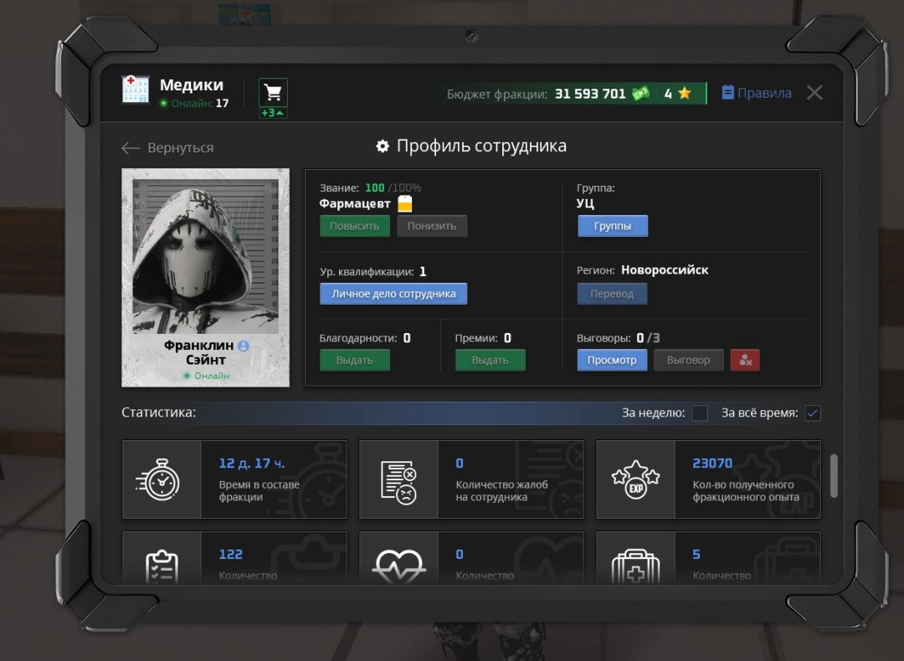Click the blue verified badge by Франклин
Screen dimensions: 904x661
(244, 346)
